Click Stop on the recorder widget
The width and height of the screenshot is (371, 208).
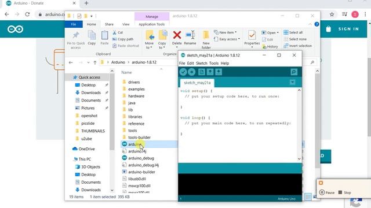tap(345, 192)
